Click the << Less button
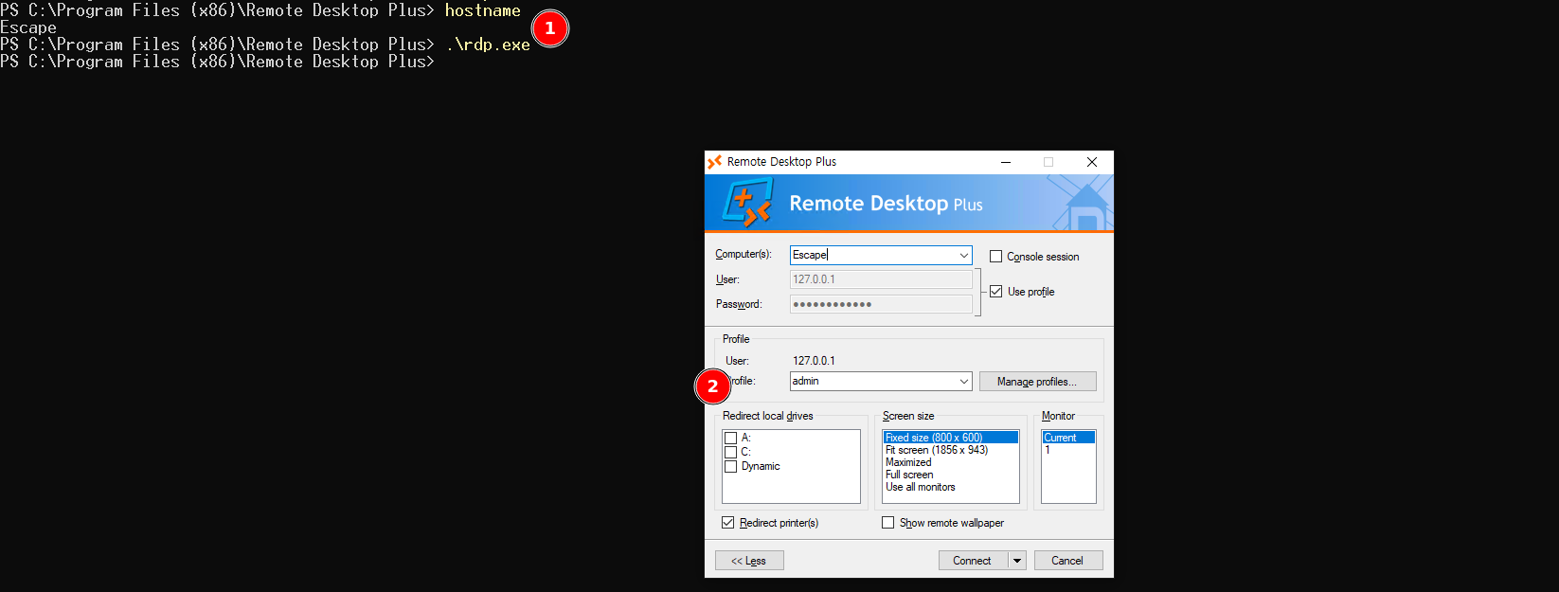 tap(749, 561)
